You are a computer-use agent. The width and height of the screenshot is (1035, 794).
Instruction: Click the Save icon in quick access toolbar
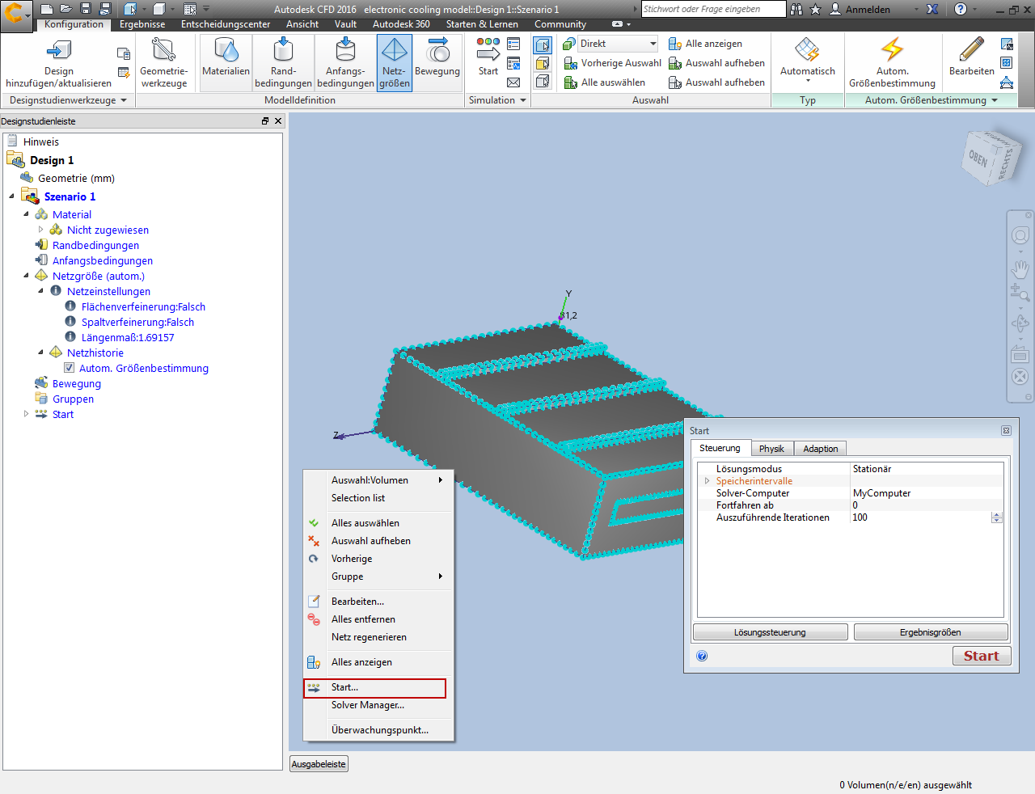[x=85, y=9]
